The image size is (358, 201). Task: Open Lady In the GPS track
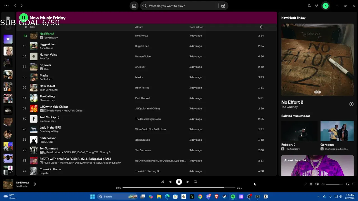[50, 128]
